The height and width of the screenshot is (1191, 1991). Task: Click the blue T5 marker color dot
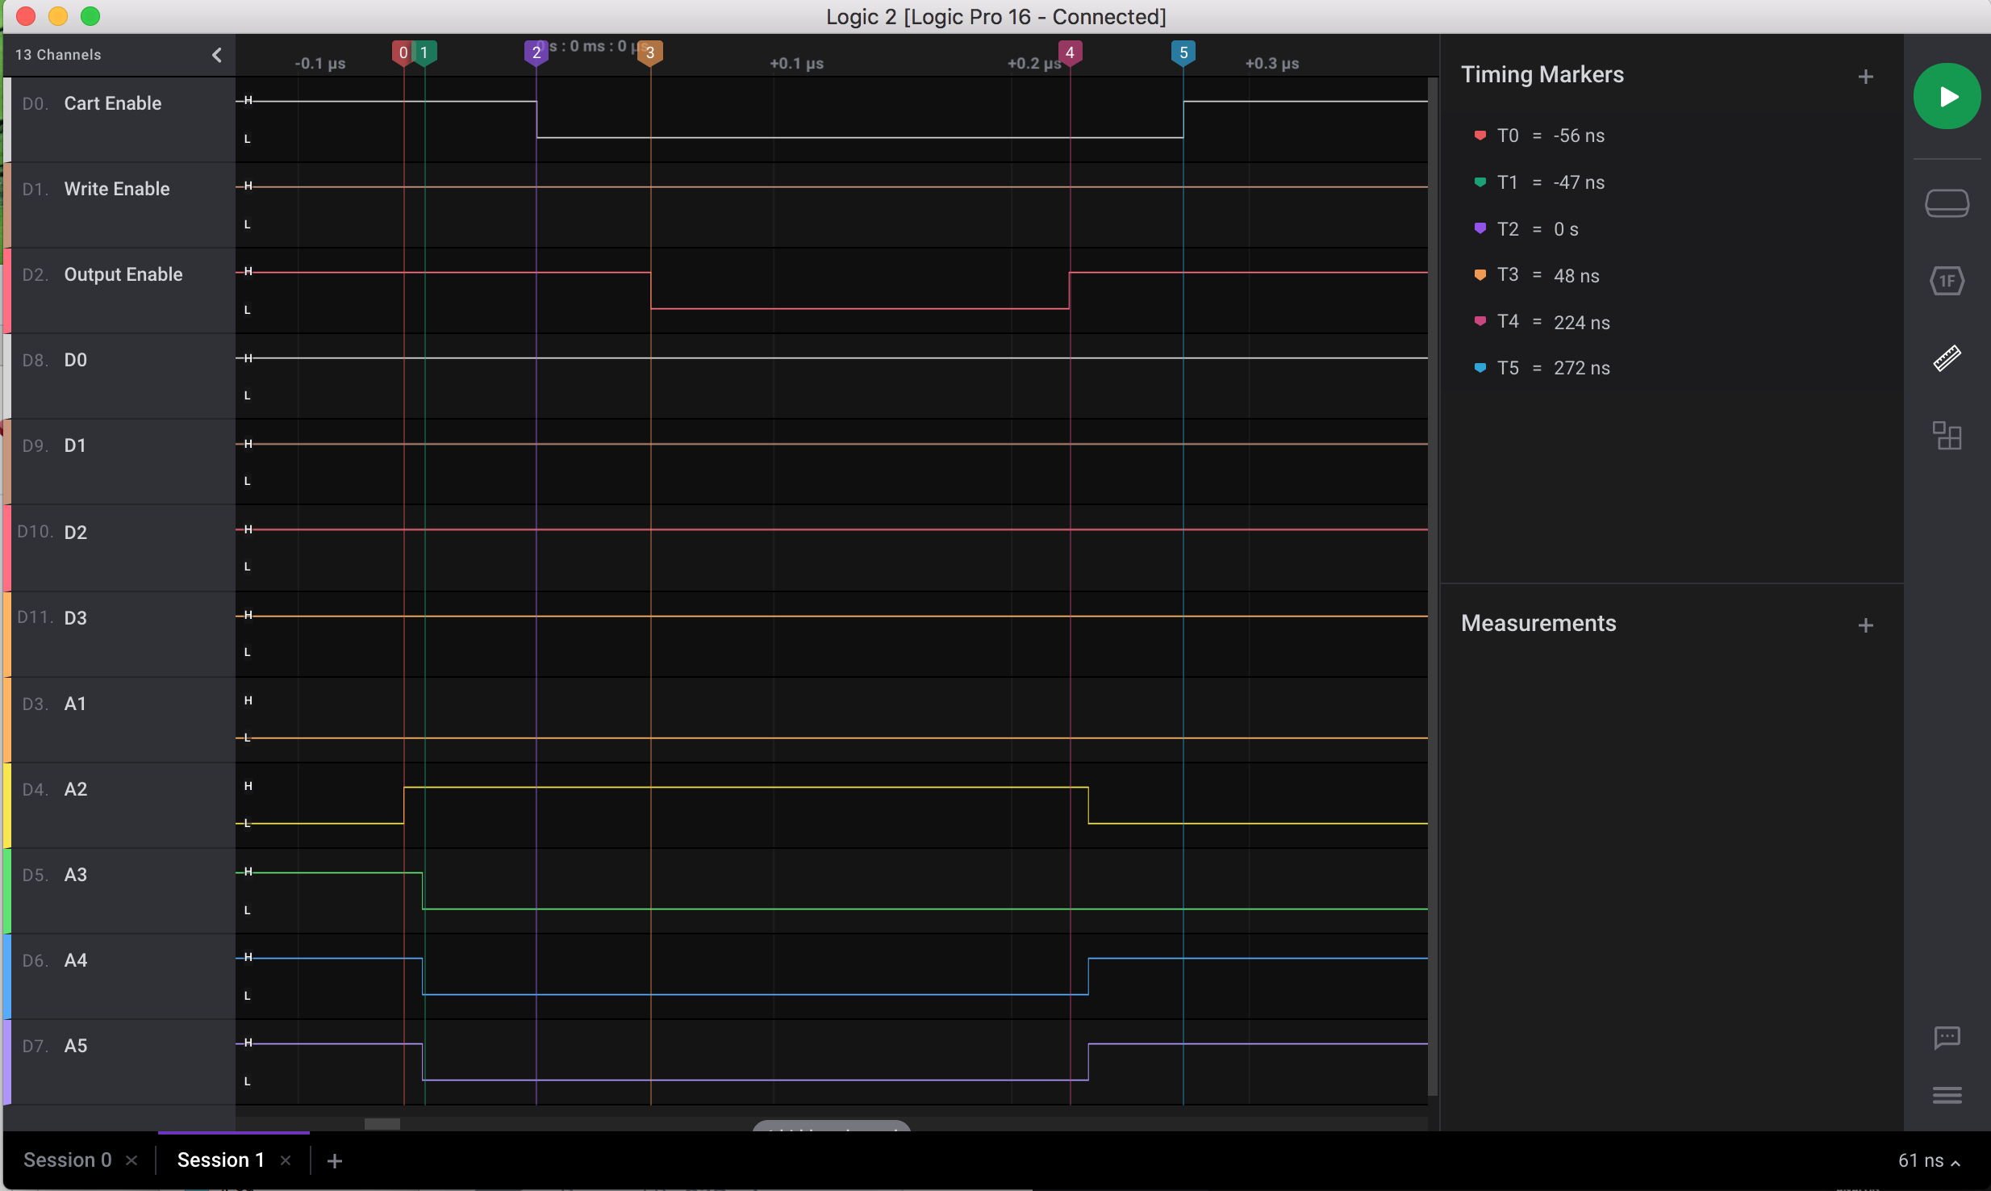[1480, 367]
